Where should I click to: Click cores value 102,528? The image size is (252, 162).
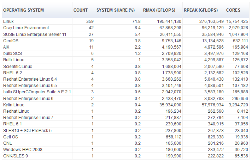tap(240, 73)
